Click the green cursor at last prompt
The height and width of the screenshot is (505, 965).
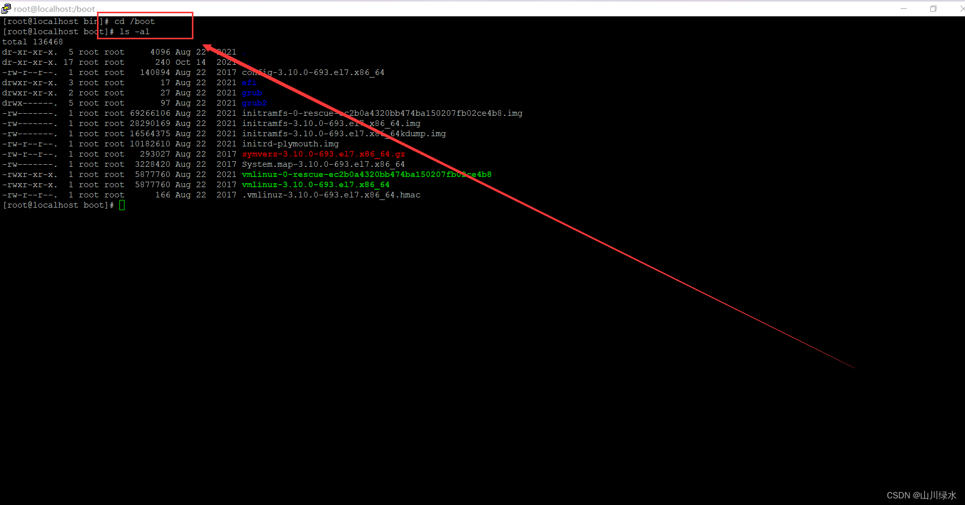122,205
